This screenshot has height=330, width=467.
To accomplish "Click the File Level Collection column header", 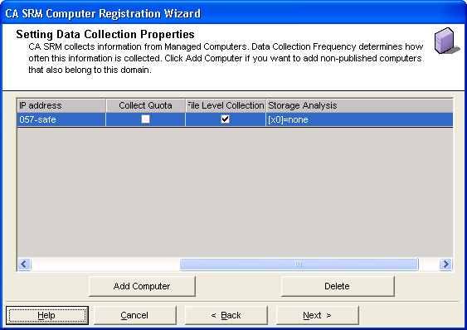I will pyautogui.click(x=226, y=106).
